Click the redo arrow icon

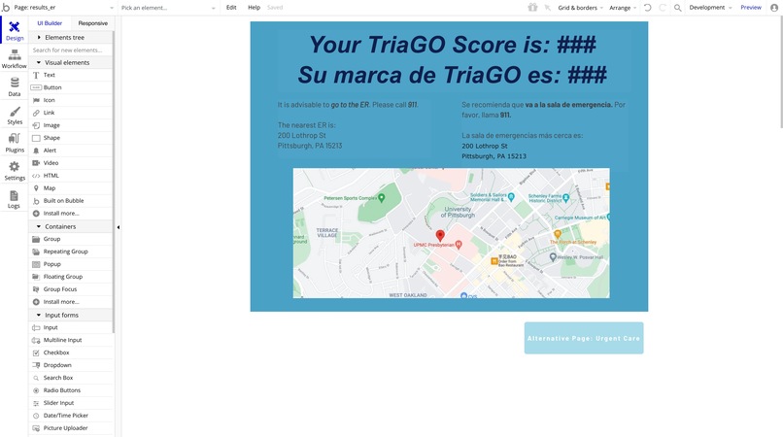click(663, 8)
